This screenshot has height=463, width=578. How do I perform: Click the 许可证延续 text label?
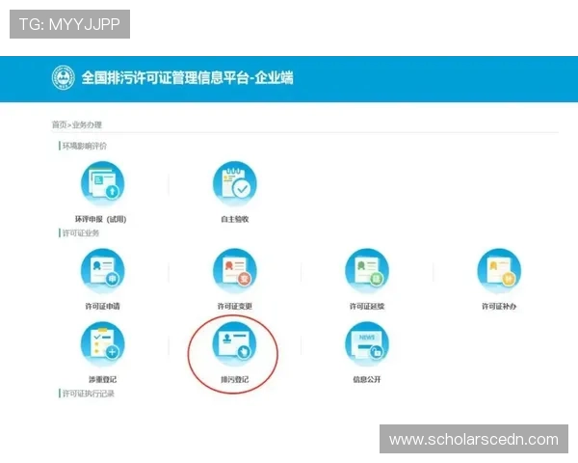tap(367, 306)
